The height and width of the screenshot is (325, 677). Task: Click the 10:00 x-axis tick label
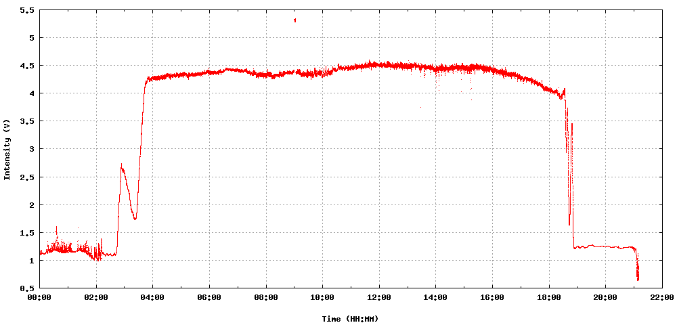322,297
